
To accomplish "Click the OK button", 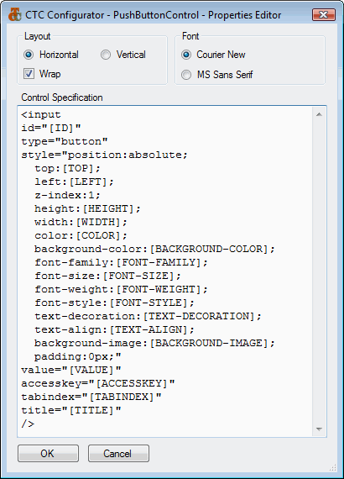I will pyautogui.click(x=48, y=453).
